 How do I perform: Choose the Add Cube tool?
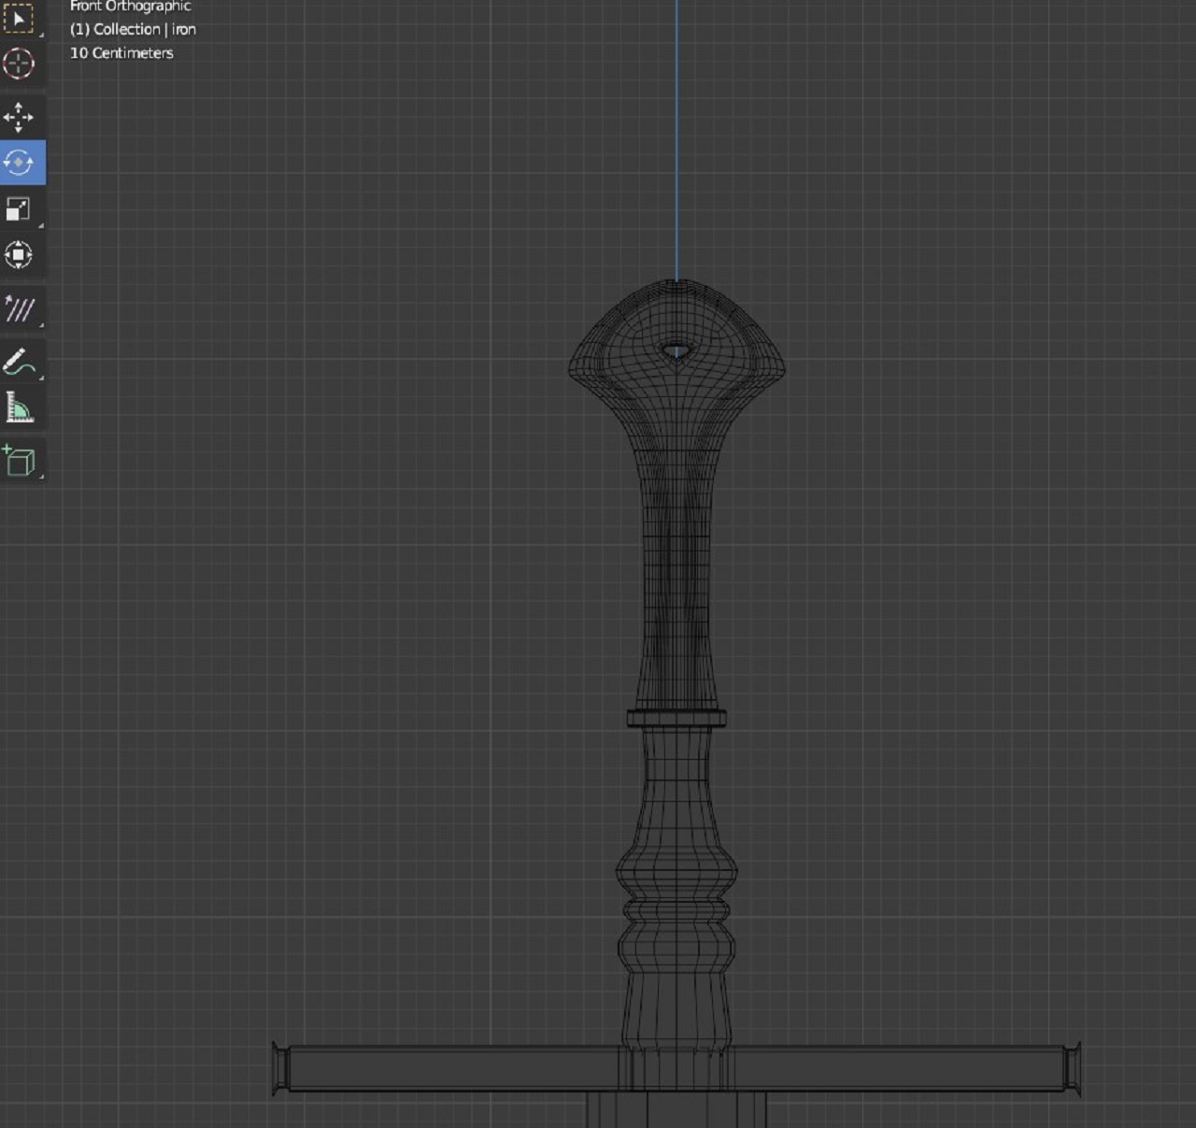click(x=19, y=461)
